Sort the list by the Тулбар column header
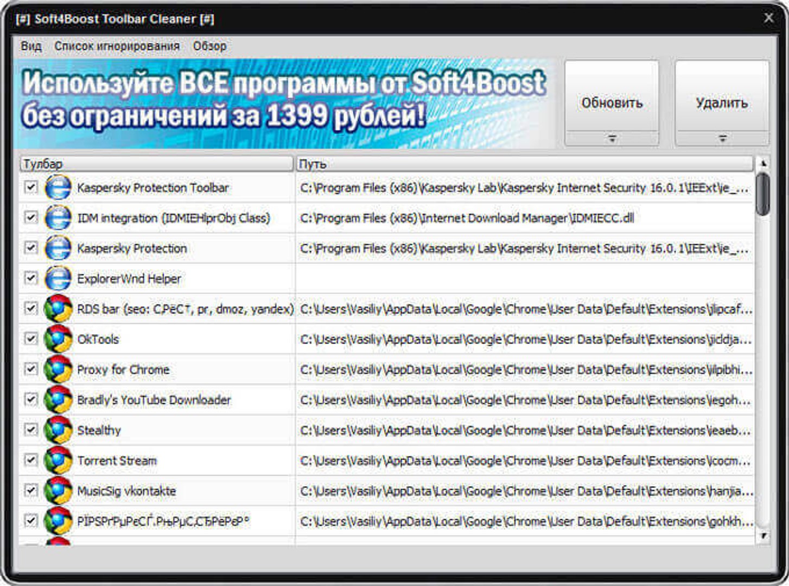The width and height of the screenshot is (789, 586). point(156,164)
